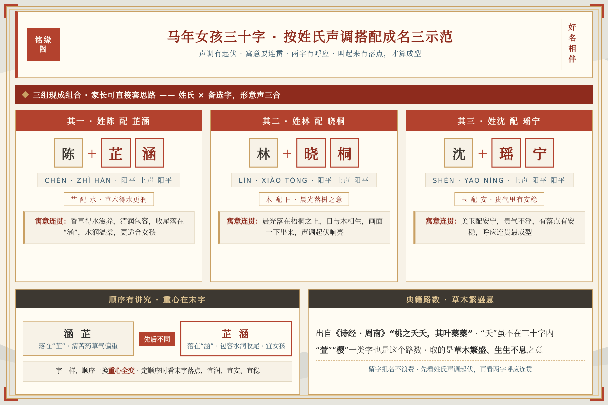This screenshot has width=608, height=405.
Task: Click the 木 配 日 · 晨光落树之意 tag
Action: coord(304,199)
